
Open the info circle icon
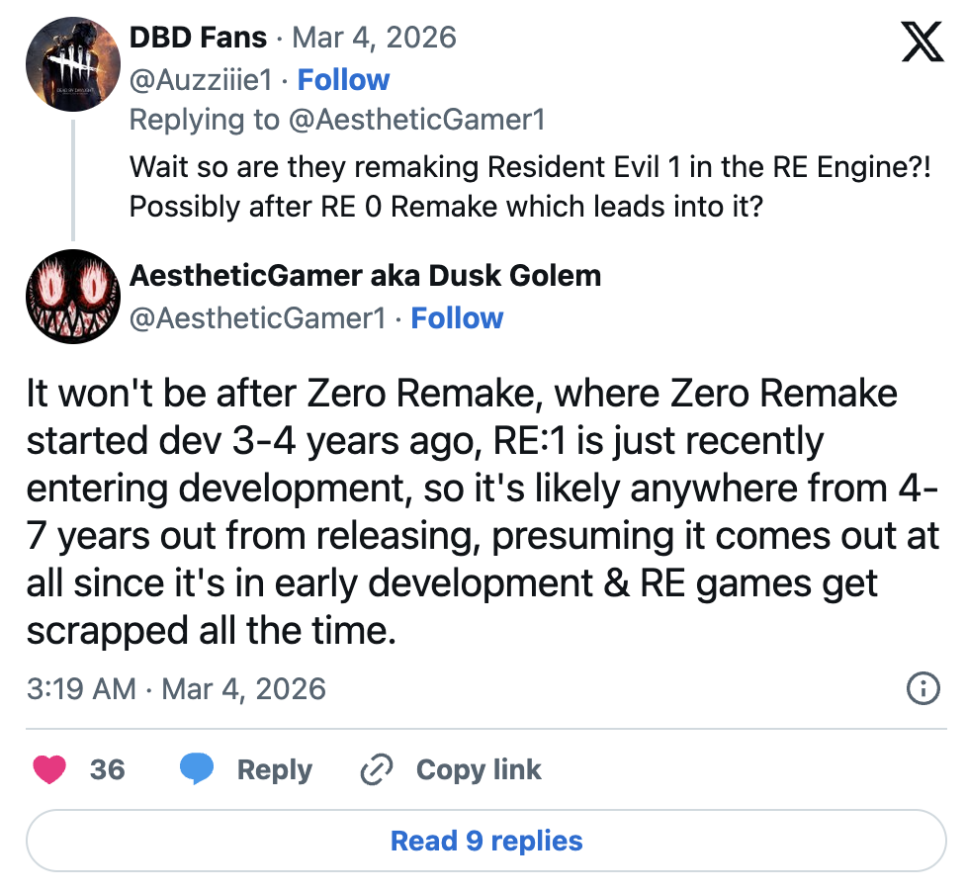click(923, 688)
